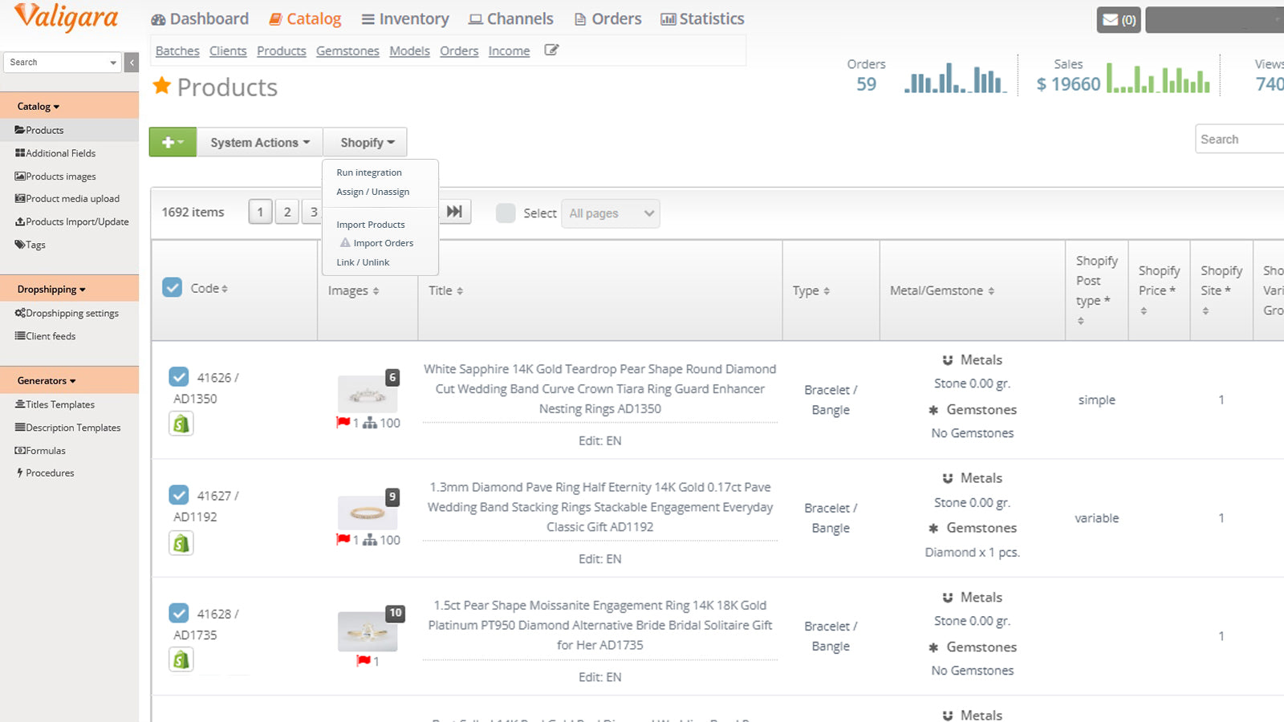Click the red flag icon on product AD1192
Viewport: 1284px width, 722px height.
(344, 539)
